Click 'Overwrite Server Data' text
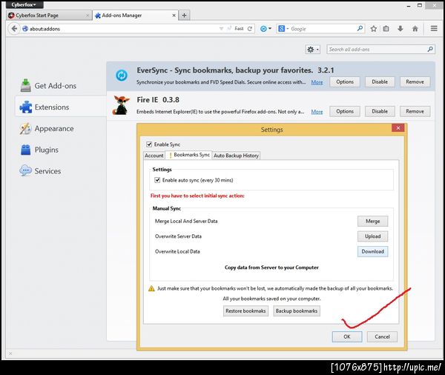 pos(178,236)
